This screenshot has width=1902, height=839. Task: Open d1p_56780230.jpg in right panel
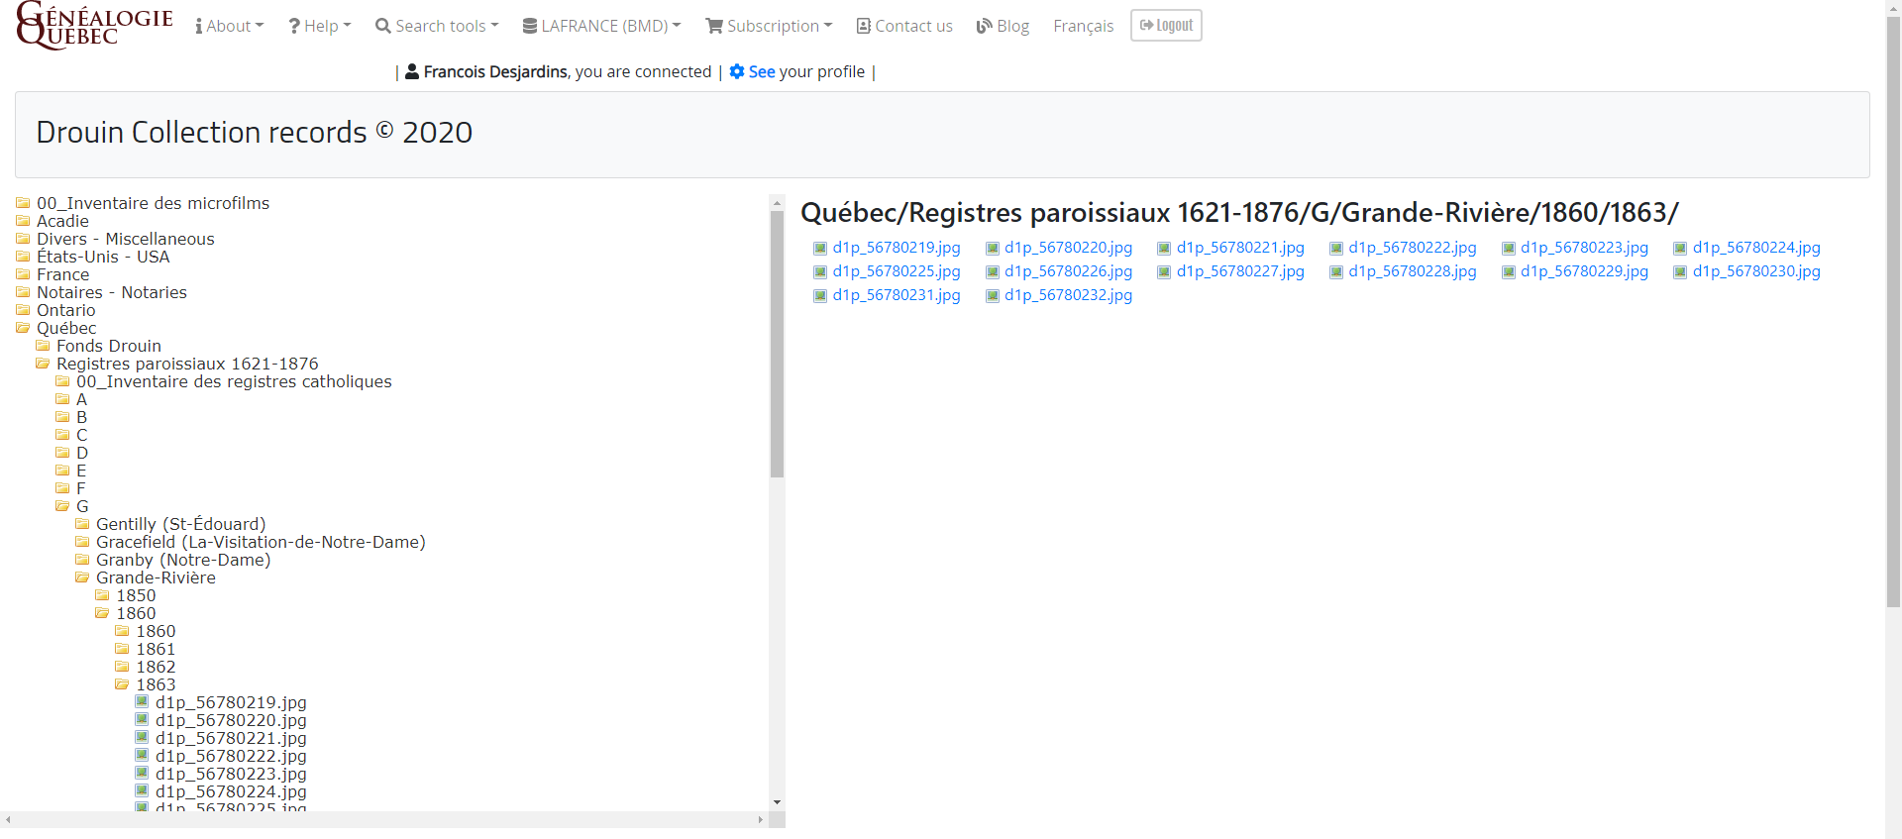pyautogui.click(x=1756, y=271)
